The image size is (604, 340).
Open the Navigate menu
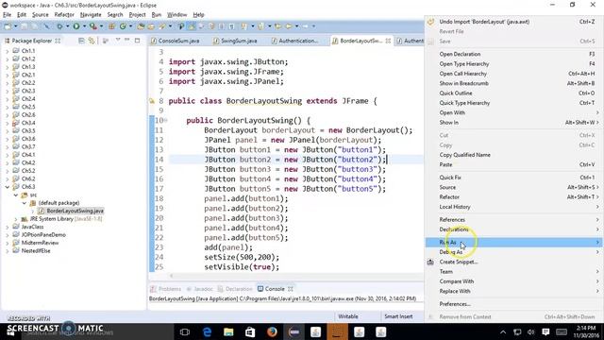coord(91,15)
